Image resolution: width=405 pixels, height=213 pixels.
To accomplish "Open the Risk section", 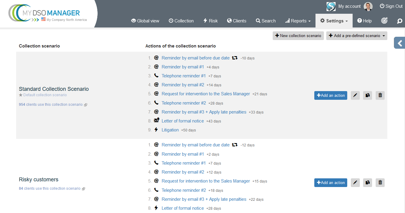I will pos(210,21).
